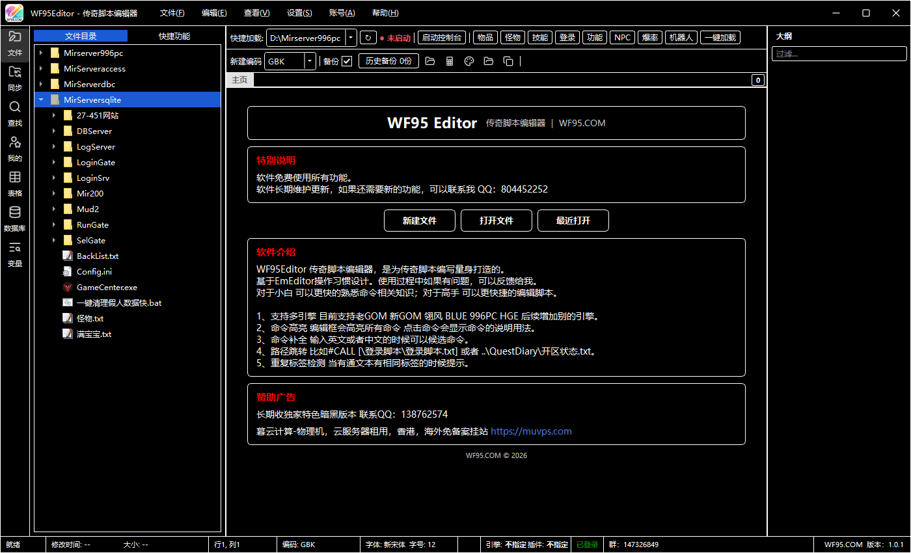
Task: Select the 怪物.txt file icon
Action: [67, 318]
